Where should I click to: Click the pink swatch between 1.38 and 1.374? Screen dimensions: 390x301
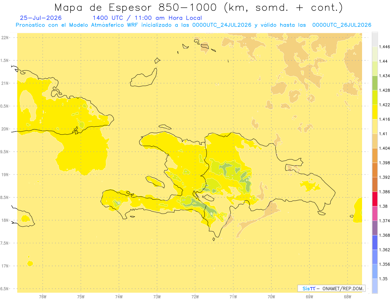(x=375, y=213)
